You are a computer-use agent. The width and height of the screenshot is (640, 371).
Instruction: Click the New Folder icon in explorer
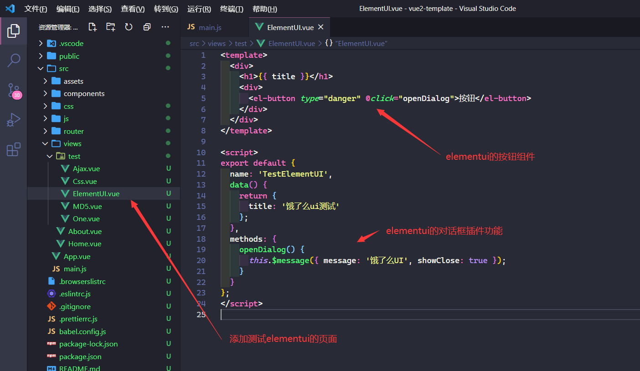(111, 27)
